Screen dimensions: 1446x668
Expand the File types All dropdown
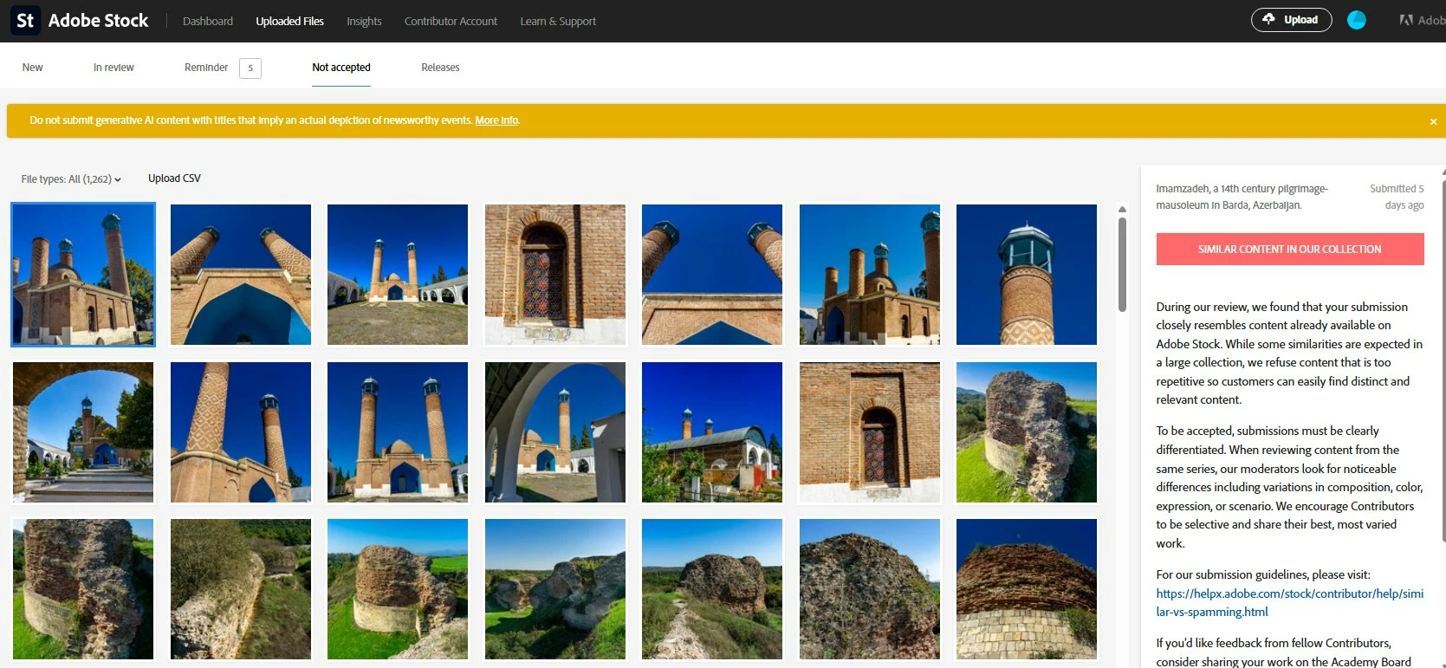(x=71, y=179)
